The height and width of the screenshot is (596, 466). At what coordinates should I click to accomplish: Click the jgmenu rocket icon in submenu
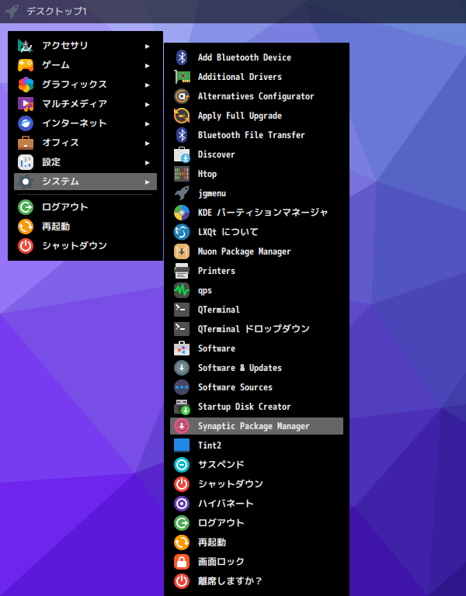coord(182,193)
